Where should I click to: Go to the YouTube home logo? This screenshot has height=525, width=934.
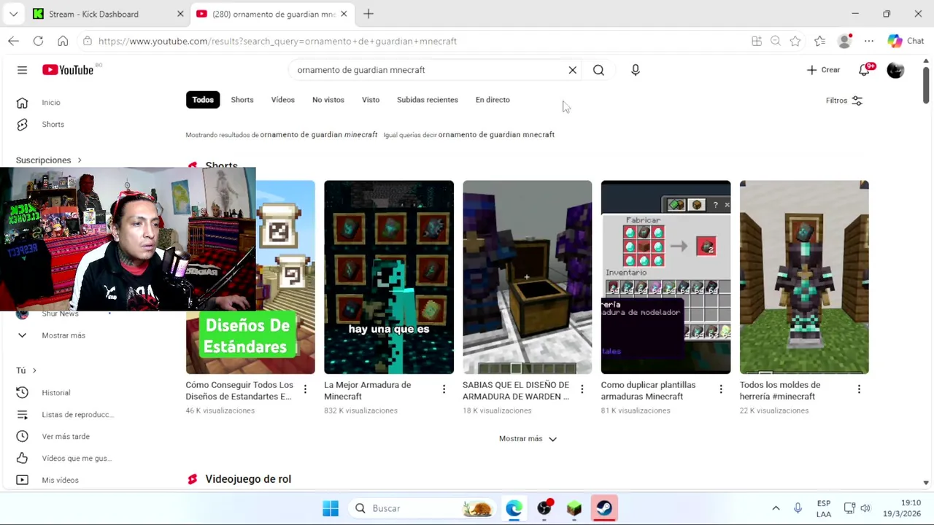click(68, 70)
